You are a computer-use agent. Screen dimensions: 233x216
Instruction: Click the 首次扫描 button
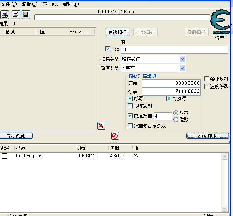(118, 32)
